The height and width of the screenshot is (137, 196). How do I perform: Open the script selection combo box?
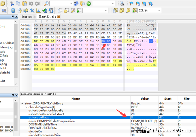click(95, 11)
